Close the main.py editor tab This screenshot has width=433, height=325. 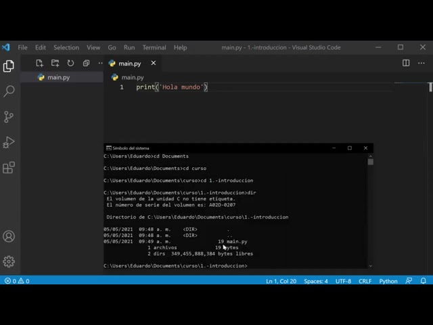pyautogui.click(x=154, y=63)
